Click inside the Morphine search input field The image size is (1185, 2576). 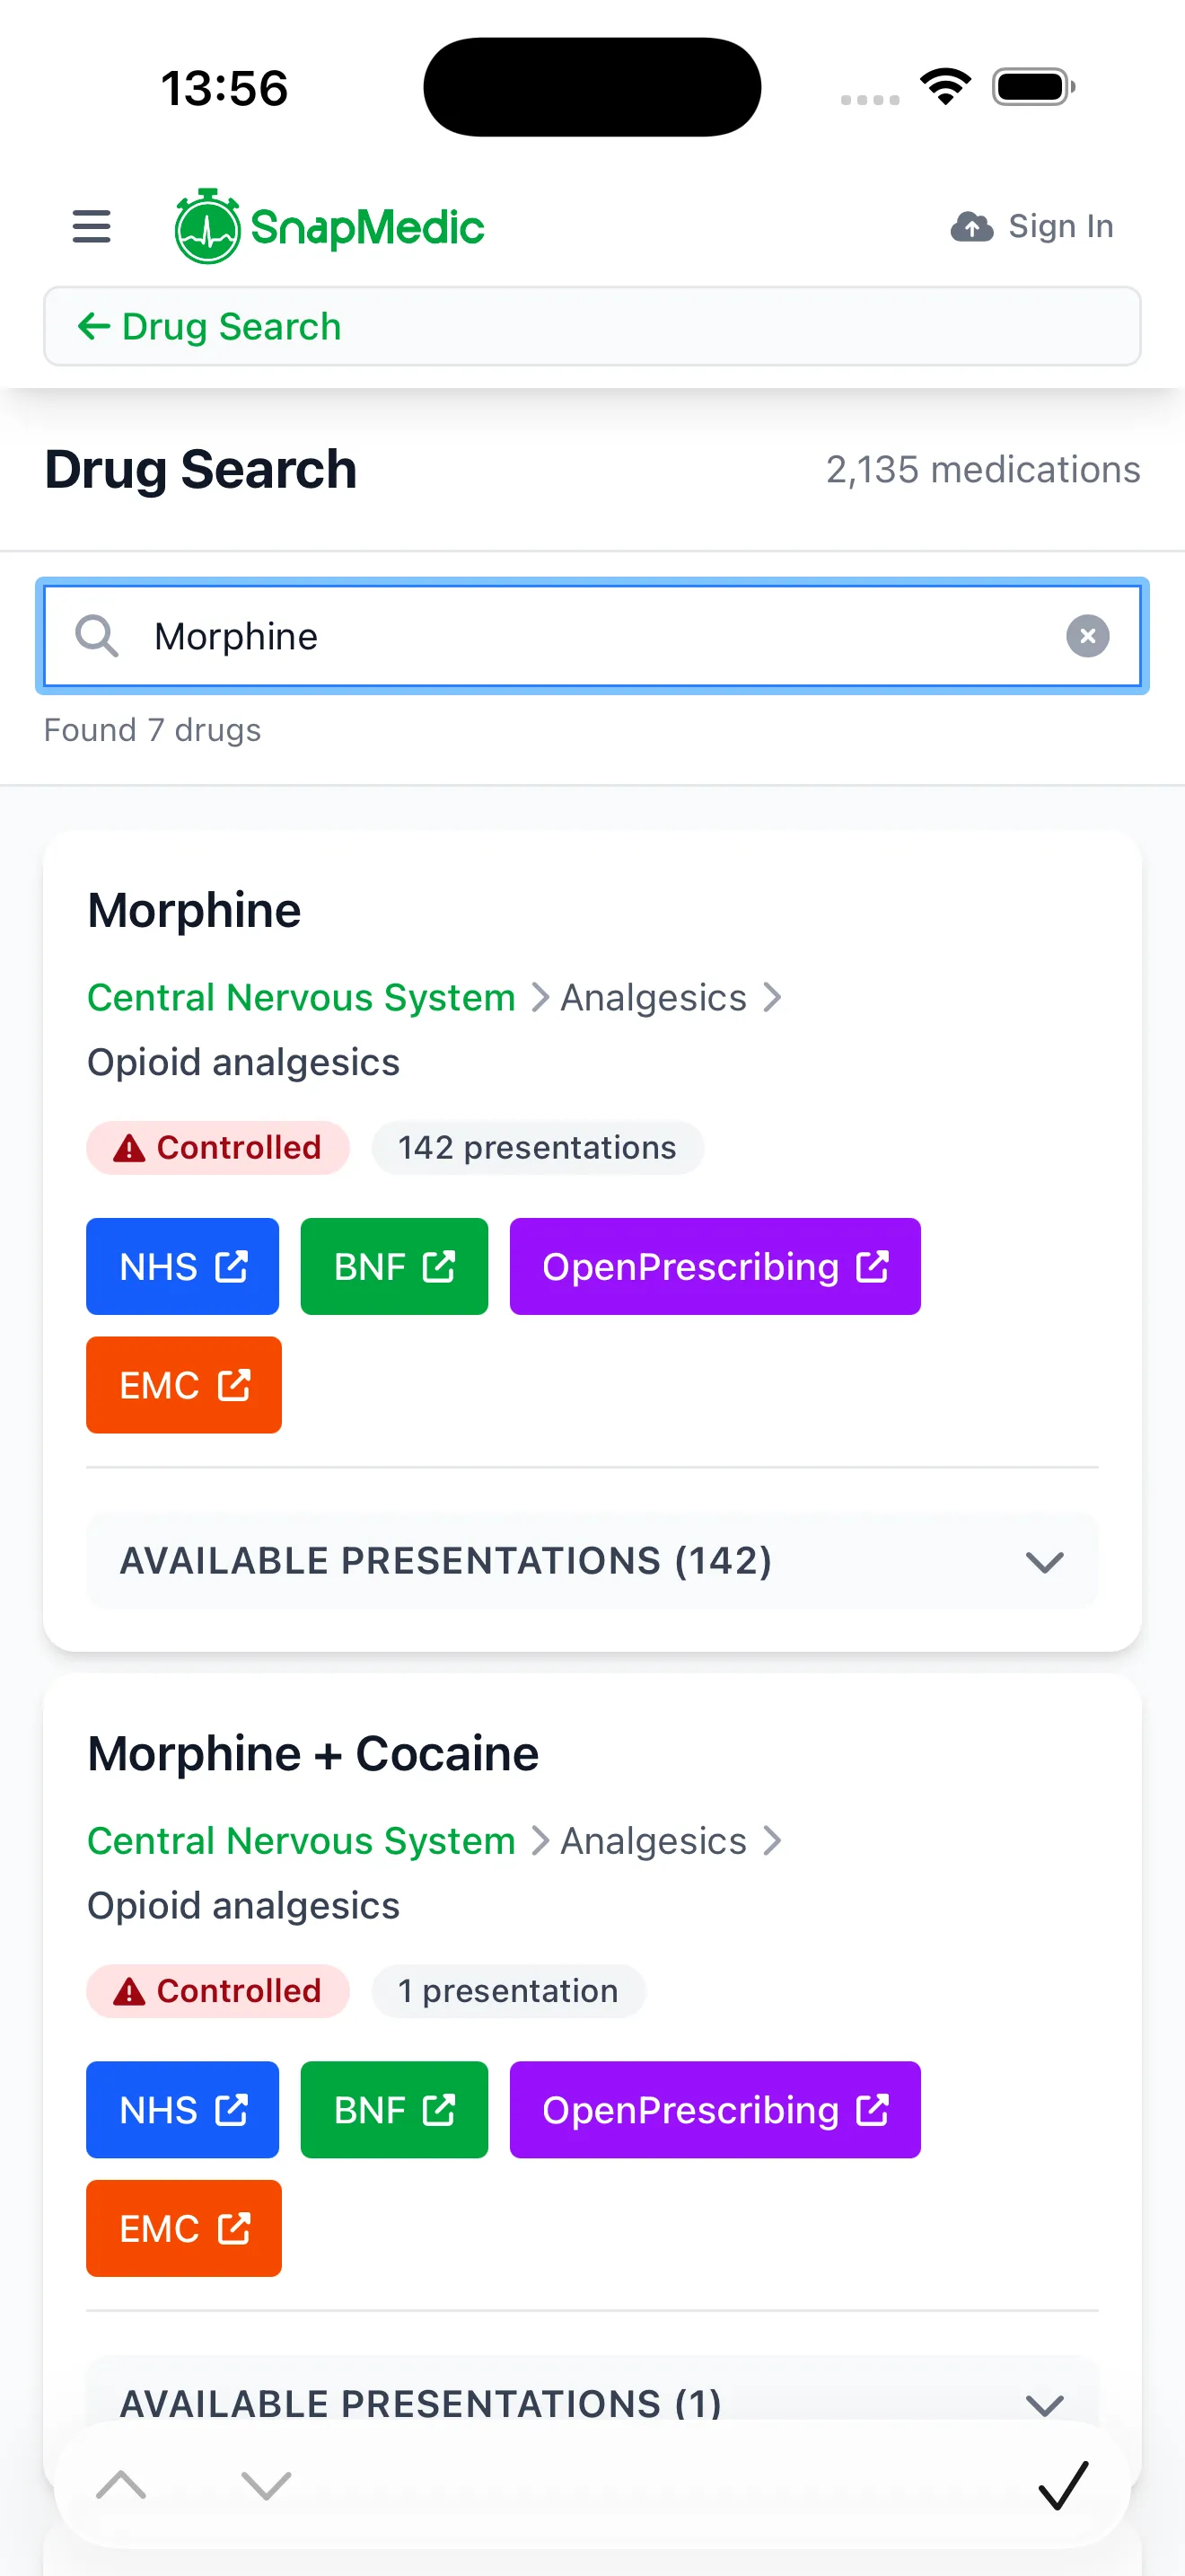(x=592, y=636)
